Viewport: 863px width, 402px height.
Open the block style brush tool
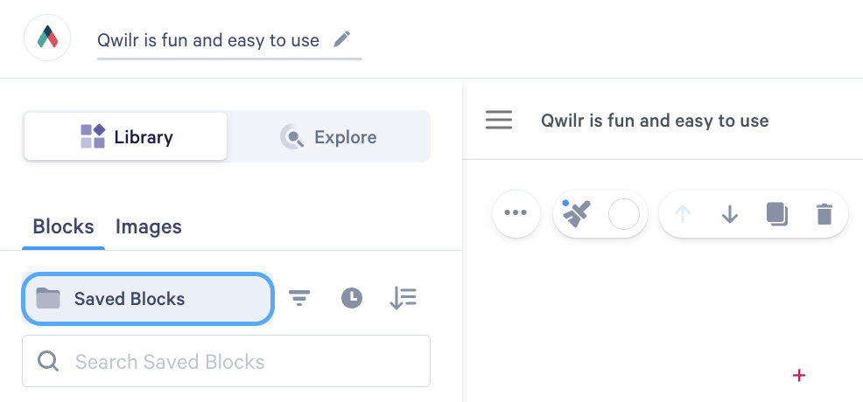(x=576, y=213)
